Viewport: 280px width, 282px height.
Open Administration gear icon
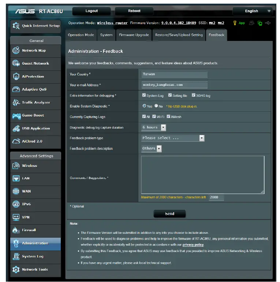point(16,243)
